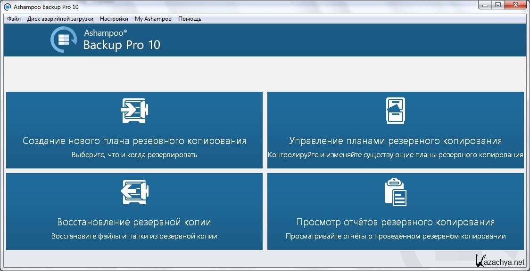Click the app icon in title bar
530x271 pixels.
coord(8,7)
